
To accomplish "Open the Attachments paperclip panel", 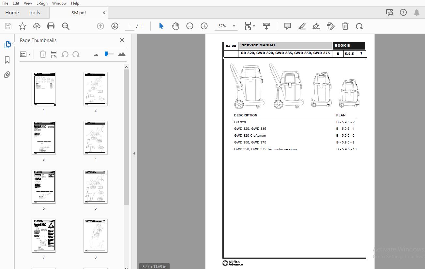I will [x=7, y=75].
